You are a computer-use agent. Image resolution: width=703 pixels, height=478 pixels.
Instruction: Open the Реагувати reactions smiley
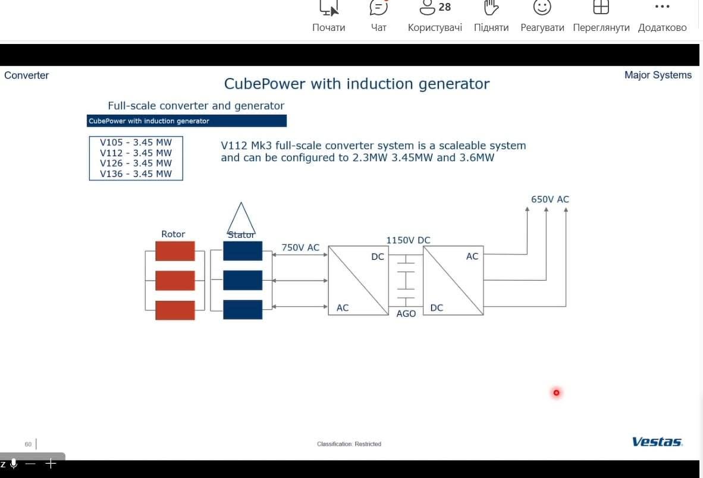pyautogui.click(x=542, y=8)
